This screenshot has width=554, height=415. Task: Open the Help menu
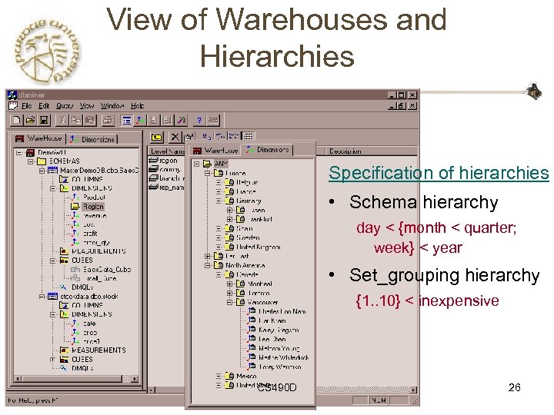pos(137,106)
